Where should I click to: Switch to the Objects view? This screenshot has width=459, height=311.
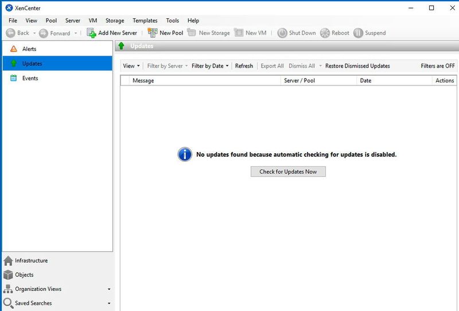tap(58, 275)
